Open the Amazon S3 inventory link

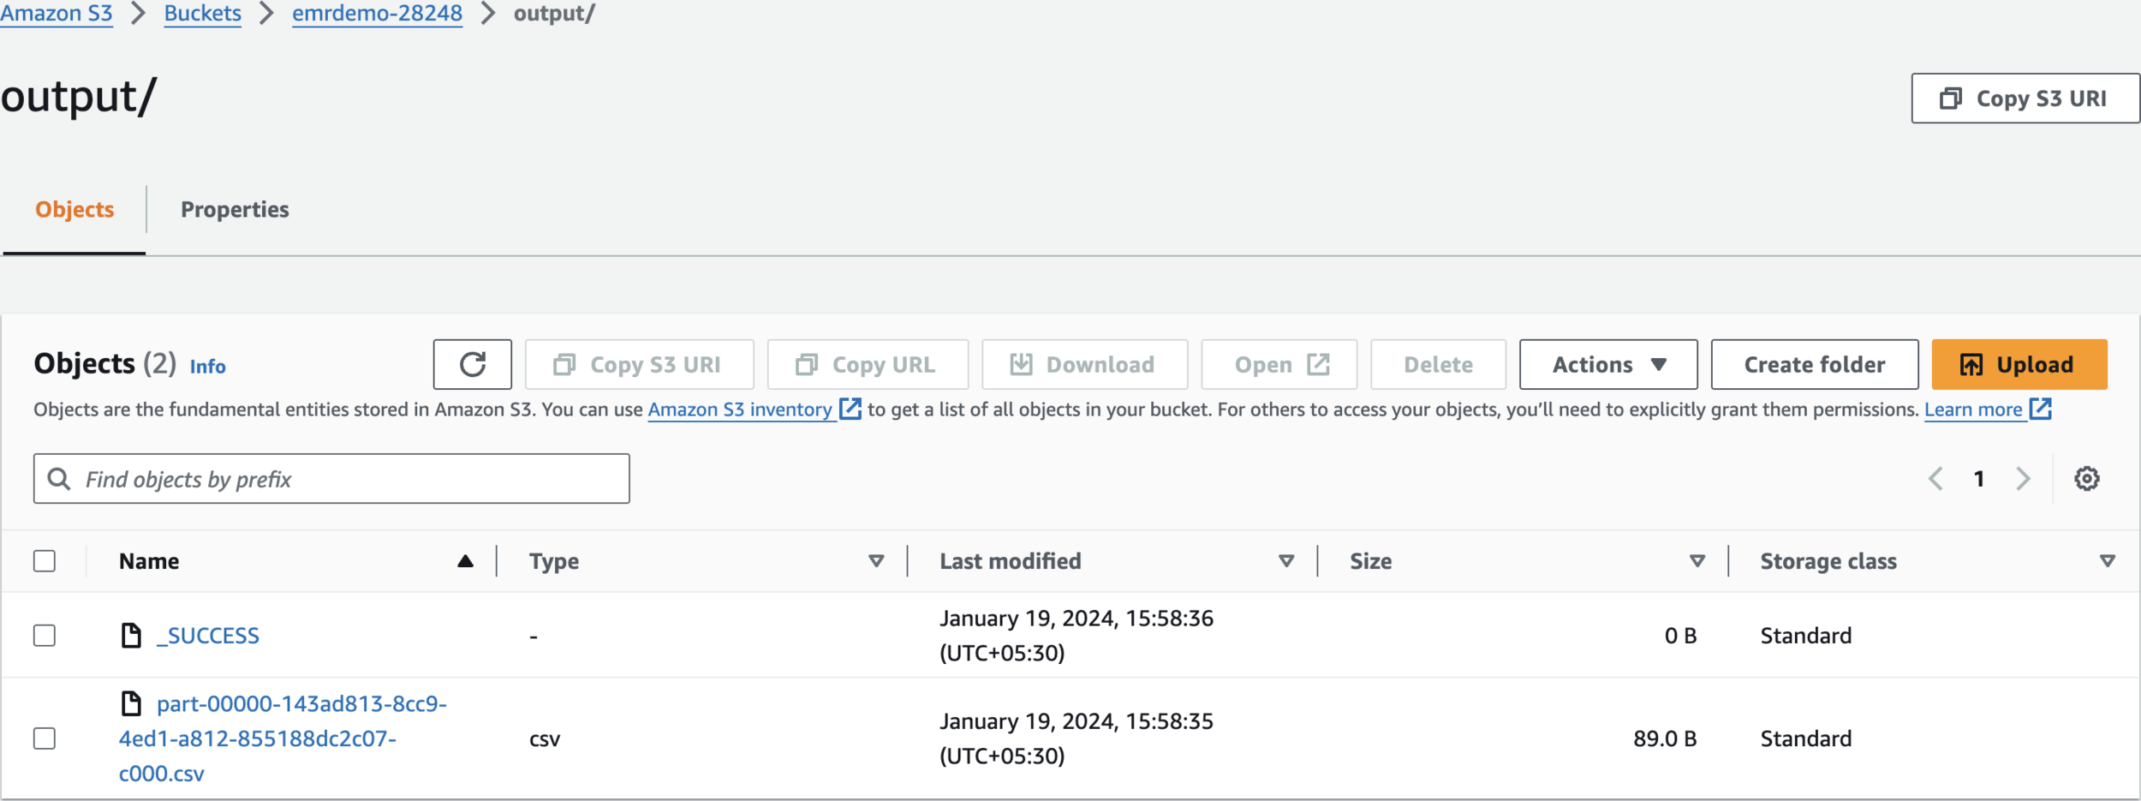pyautogui.click(x=740, y=409)
